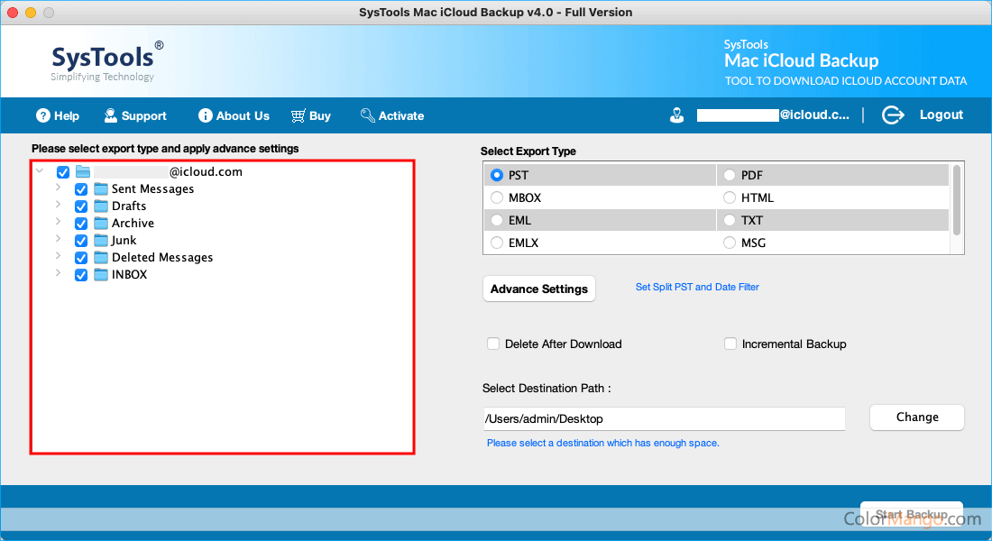The image size is (992, 541).
Task: Click the Archive folder icon
Action: pyautogui.click(x=99, y=223)
